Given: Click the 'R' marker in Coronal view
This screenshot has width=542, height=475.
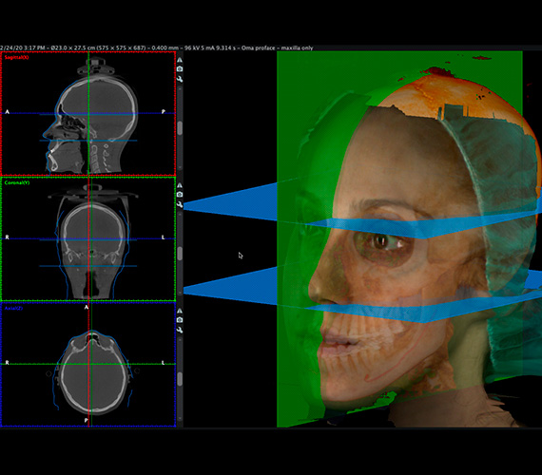Looking at the screenshot, I should tap(8, 237).
